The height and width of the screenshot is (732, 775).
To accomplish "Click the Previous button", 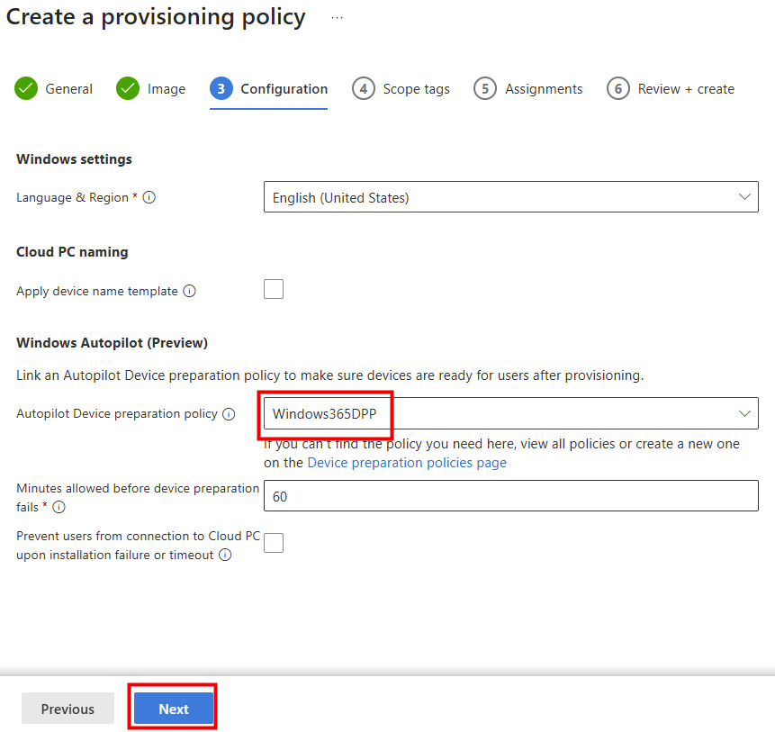I will click(x=68, y=709).
